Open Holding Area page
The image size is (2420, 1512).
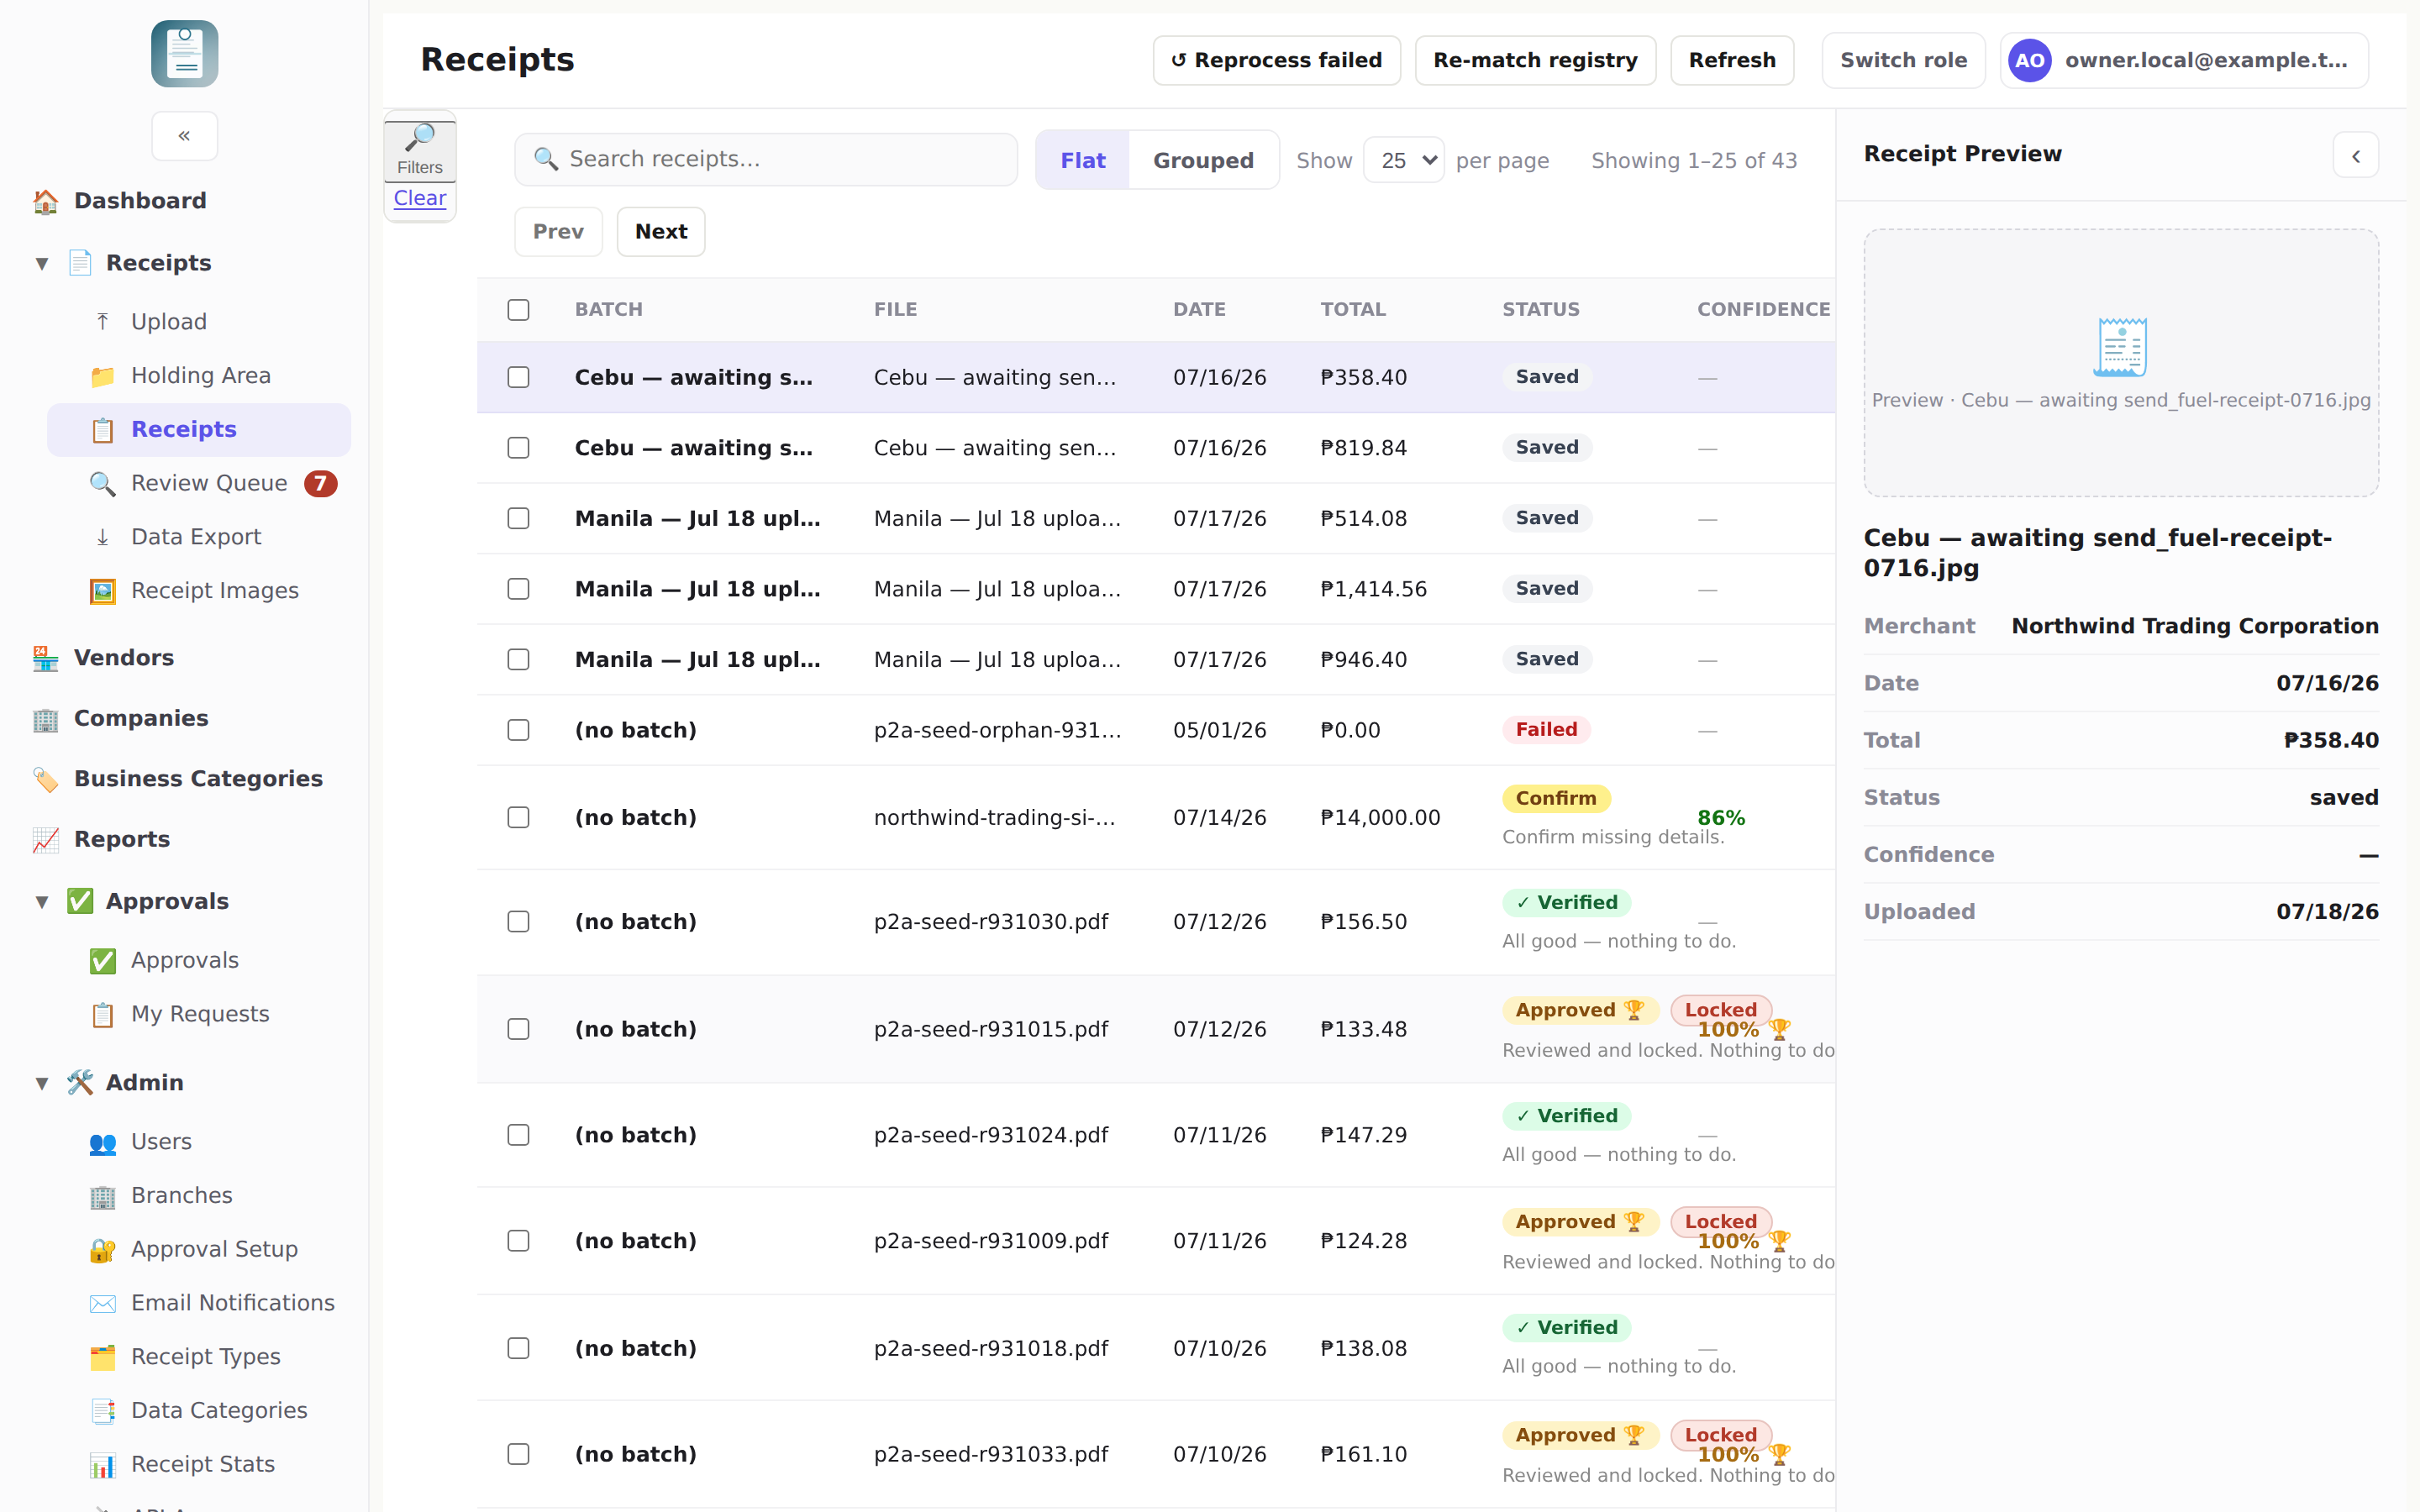[x=199, y=376]
